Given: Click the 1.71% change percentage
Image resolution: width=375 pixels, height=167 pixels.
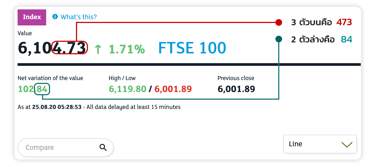Looking at the screenshot, I should pos(127,49).
